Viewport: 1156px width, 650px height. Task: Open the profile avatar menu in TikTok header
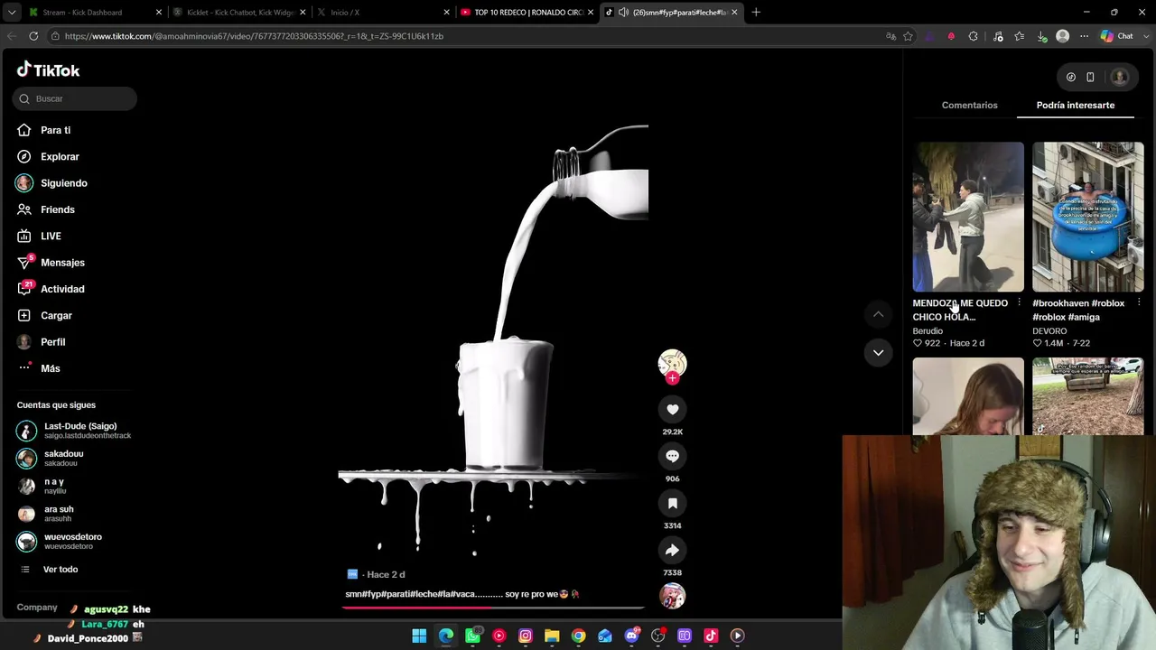pos(1120,78)
